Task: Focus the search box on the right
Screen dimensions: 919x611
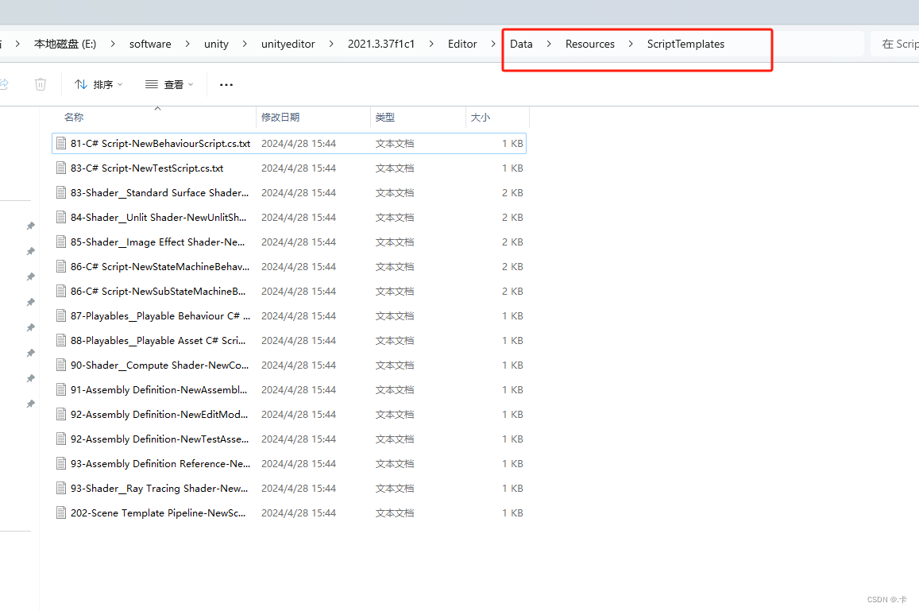Action: tap(895, 44)
